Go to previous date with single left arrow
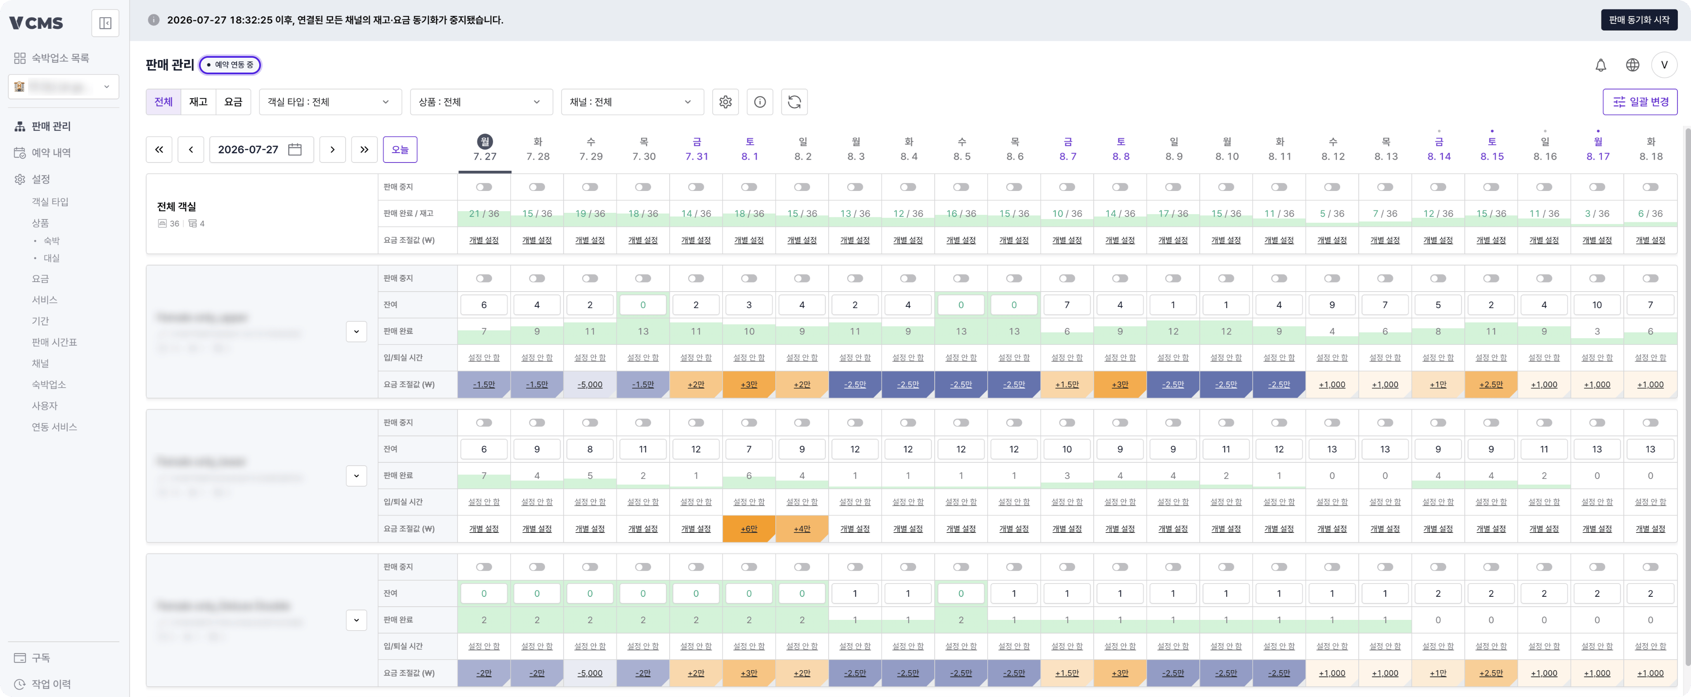This screenshot has width=1691, height=697. [190, 149]
